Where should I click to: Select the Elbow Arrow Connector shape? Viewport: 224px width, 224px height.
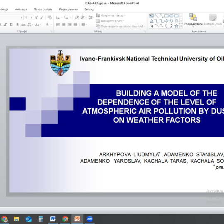click(x=161, y=21)
